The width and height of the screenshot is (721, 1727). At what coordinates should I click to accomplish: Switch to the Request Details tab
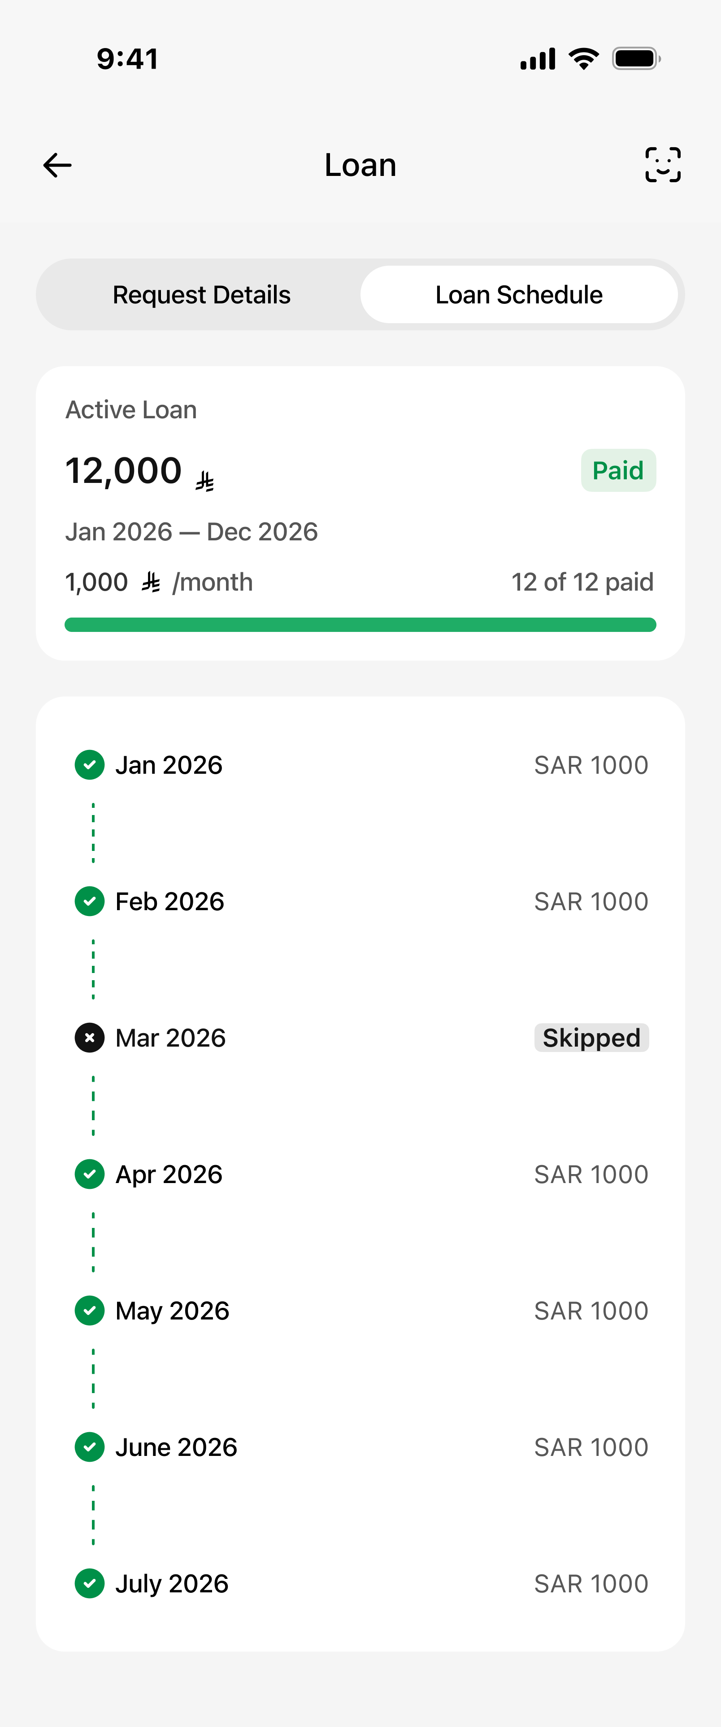[x=202, y=294]
